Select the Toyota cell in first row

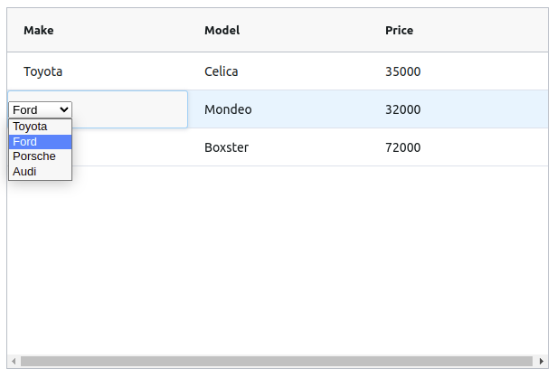pyautogui.click(x=98, y=71)
